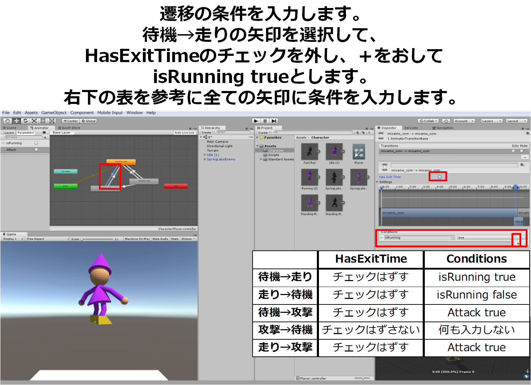This screenshot has width=531, height=385.
Task: Toggle Mute Audio in Game view
Action: [160, 239]
